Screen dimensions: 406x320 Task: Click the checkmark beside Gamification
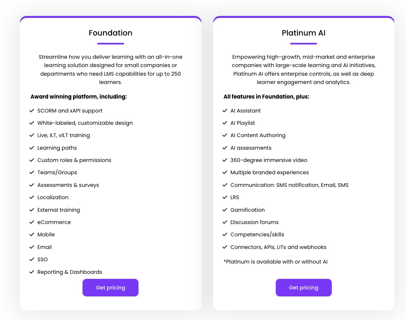[x=225, y=210]
